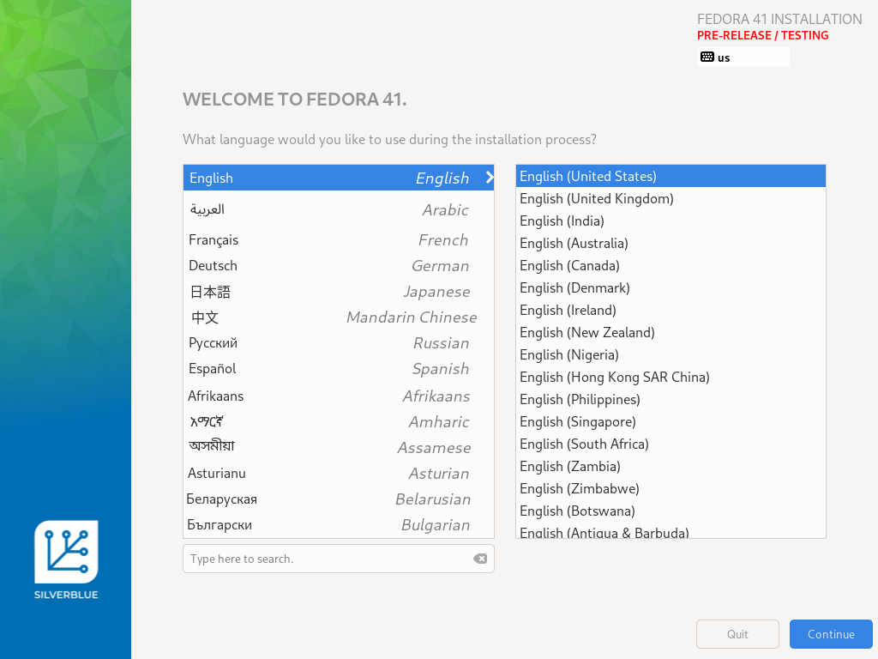This screenshot has width=878, height=659.
Task: Select Afrikaans language row
Action: coord(338,396)
